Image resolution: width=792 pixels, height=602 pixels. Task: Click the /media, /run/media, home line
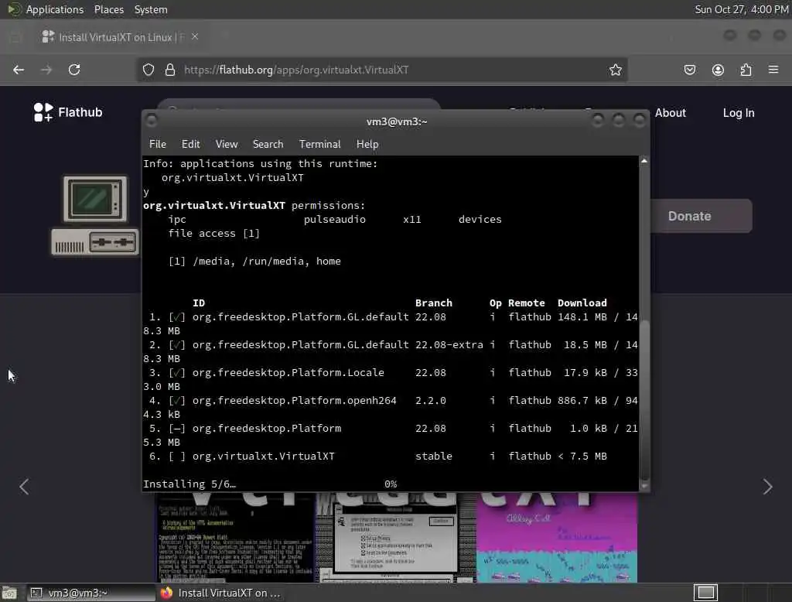254,262
